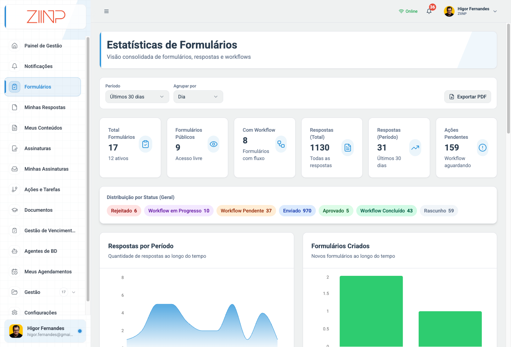Click the Exportar PDF button

coord(468,97)
